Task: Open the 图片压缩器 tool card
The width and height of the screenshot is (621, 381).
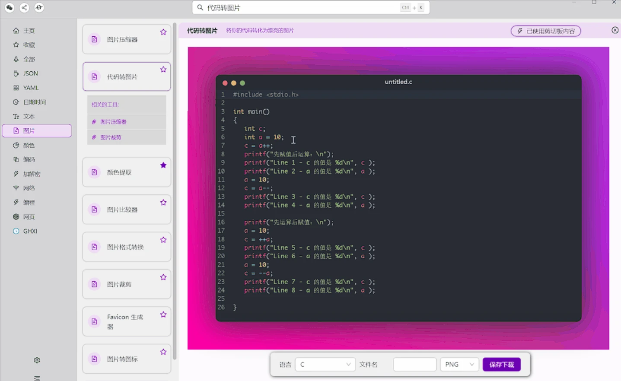Action: (127, 39)
